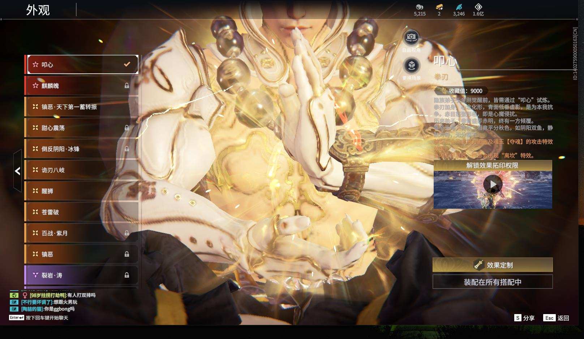
Task: Click the 收藏值: 9000 collection value badge
Action: 461,91
